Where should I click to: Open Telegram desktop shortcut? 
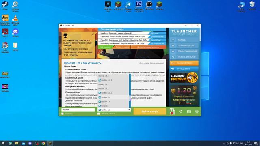128,6
